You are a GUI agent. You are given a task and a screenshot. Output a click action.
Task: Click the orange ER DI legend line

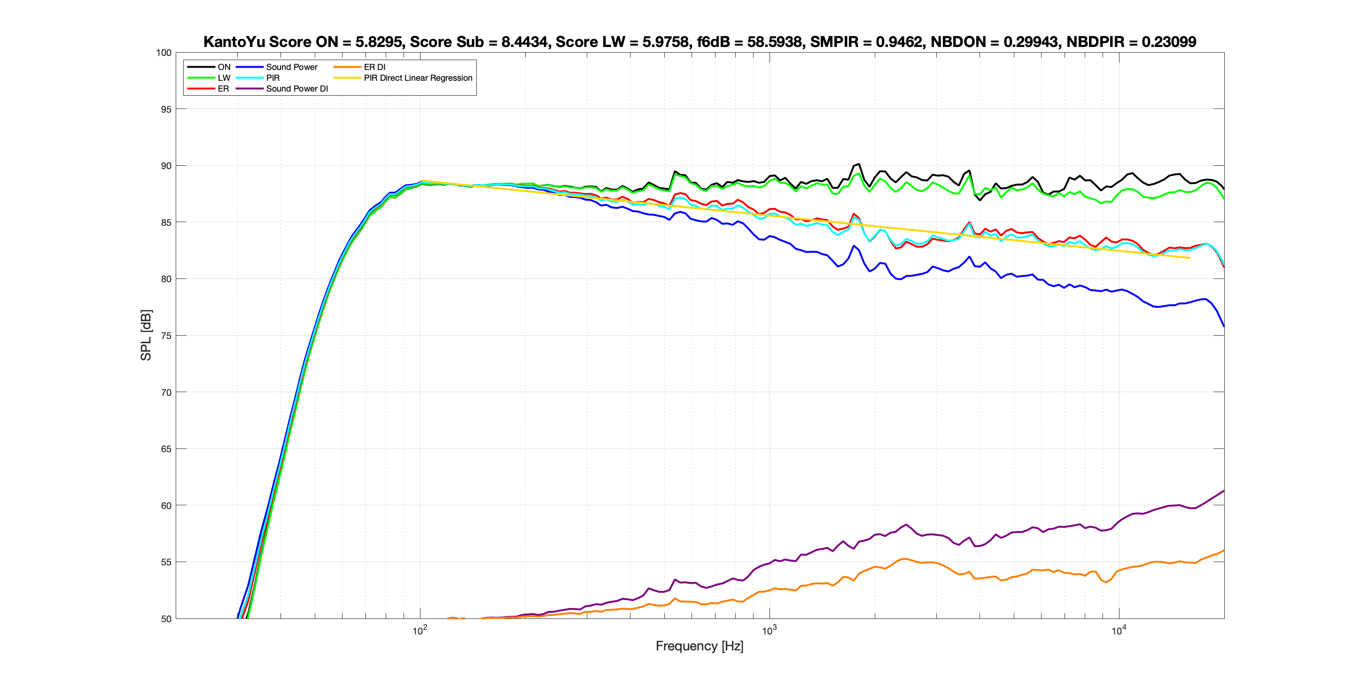click(347, 67)
